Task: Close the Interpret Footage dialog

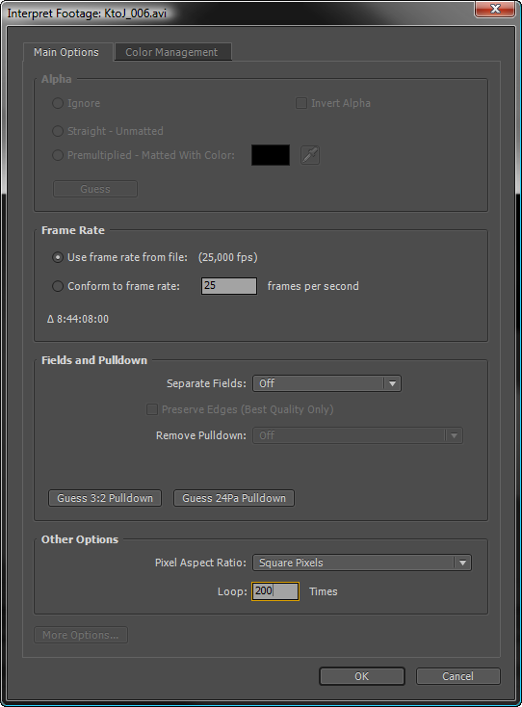Action: [495, 9]
